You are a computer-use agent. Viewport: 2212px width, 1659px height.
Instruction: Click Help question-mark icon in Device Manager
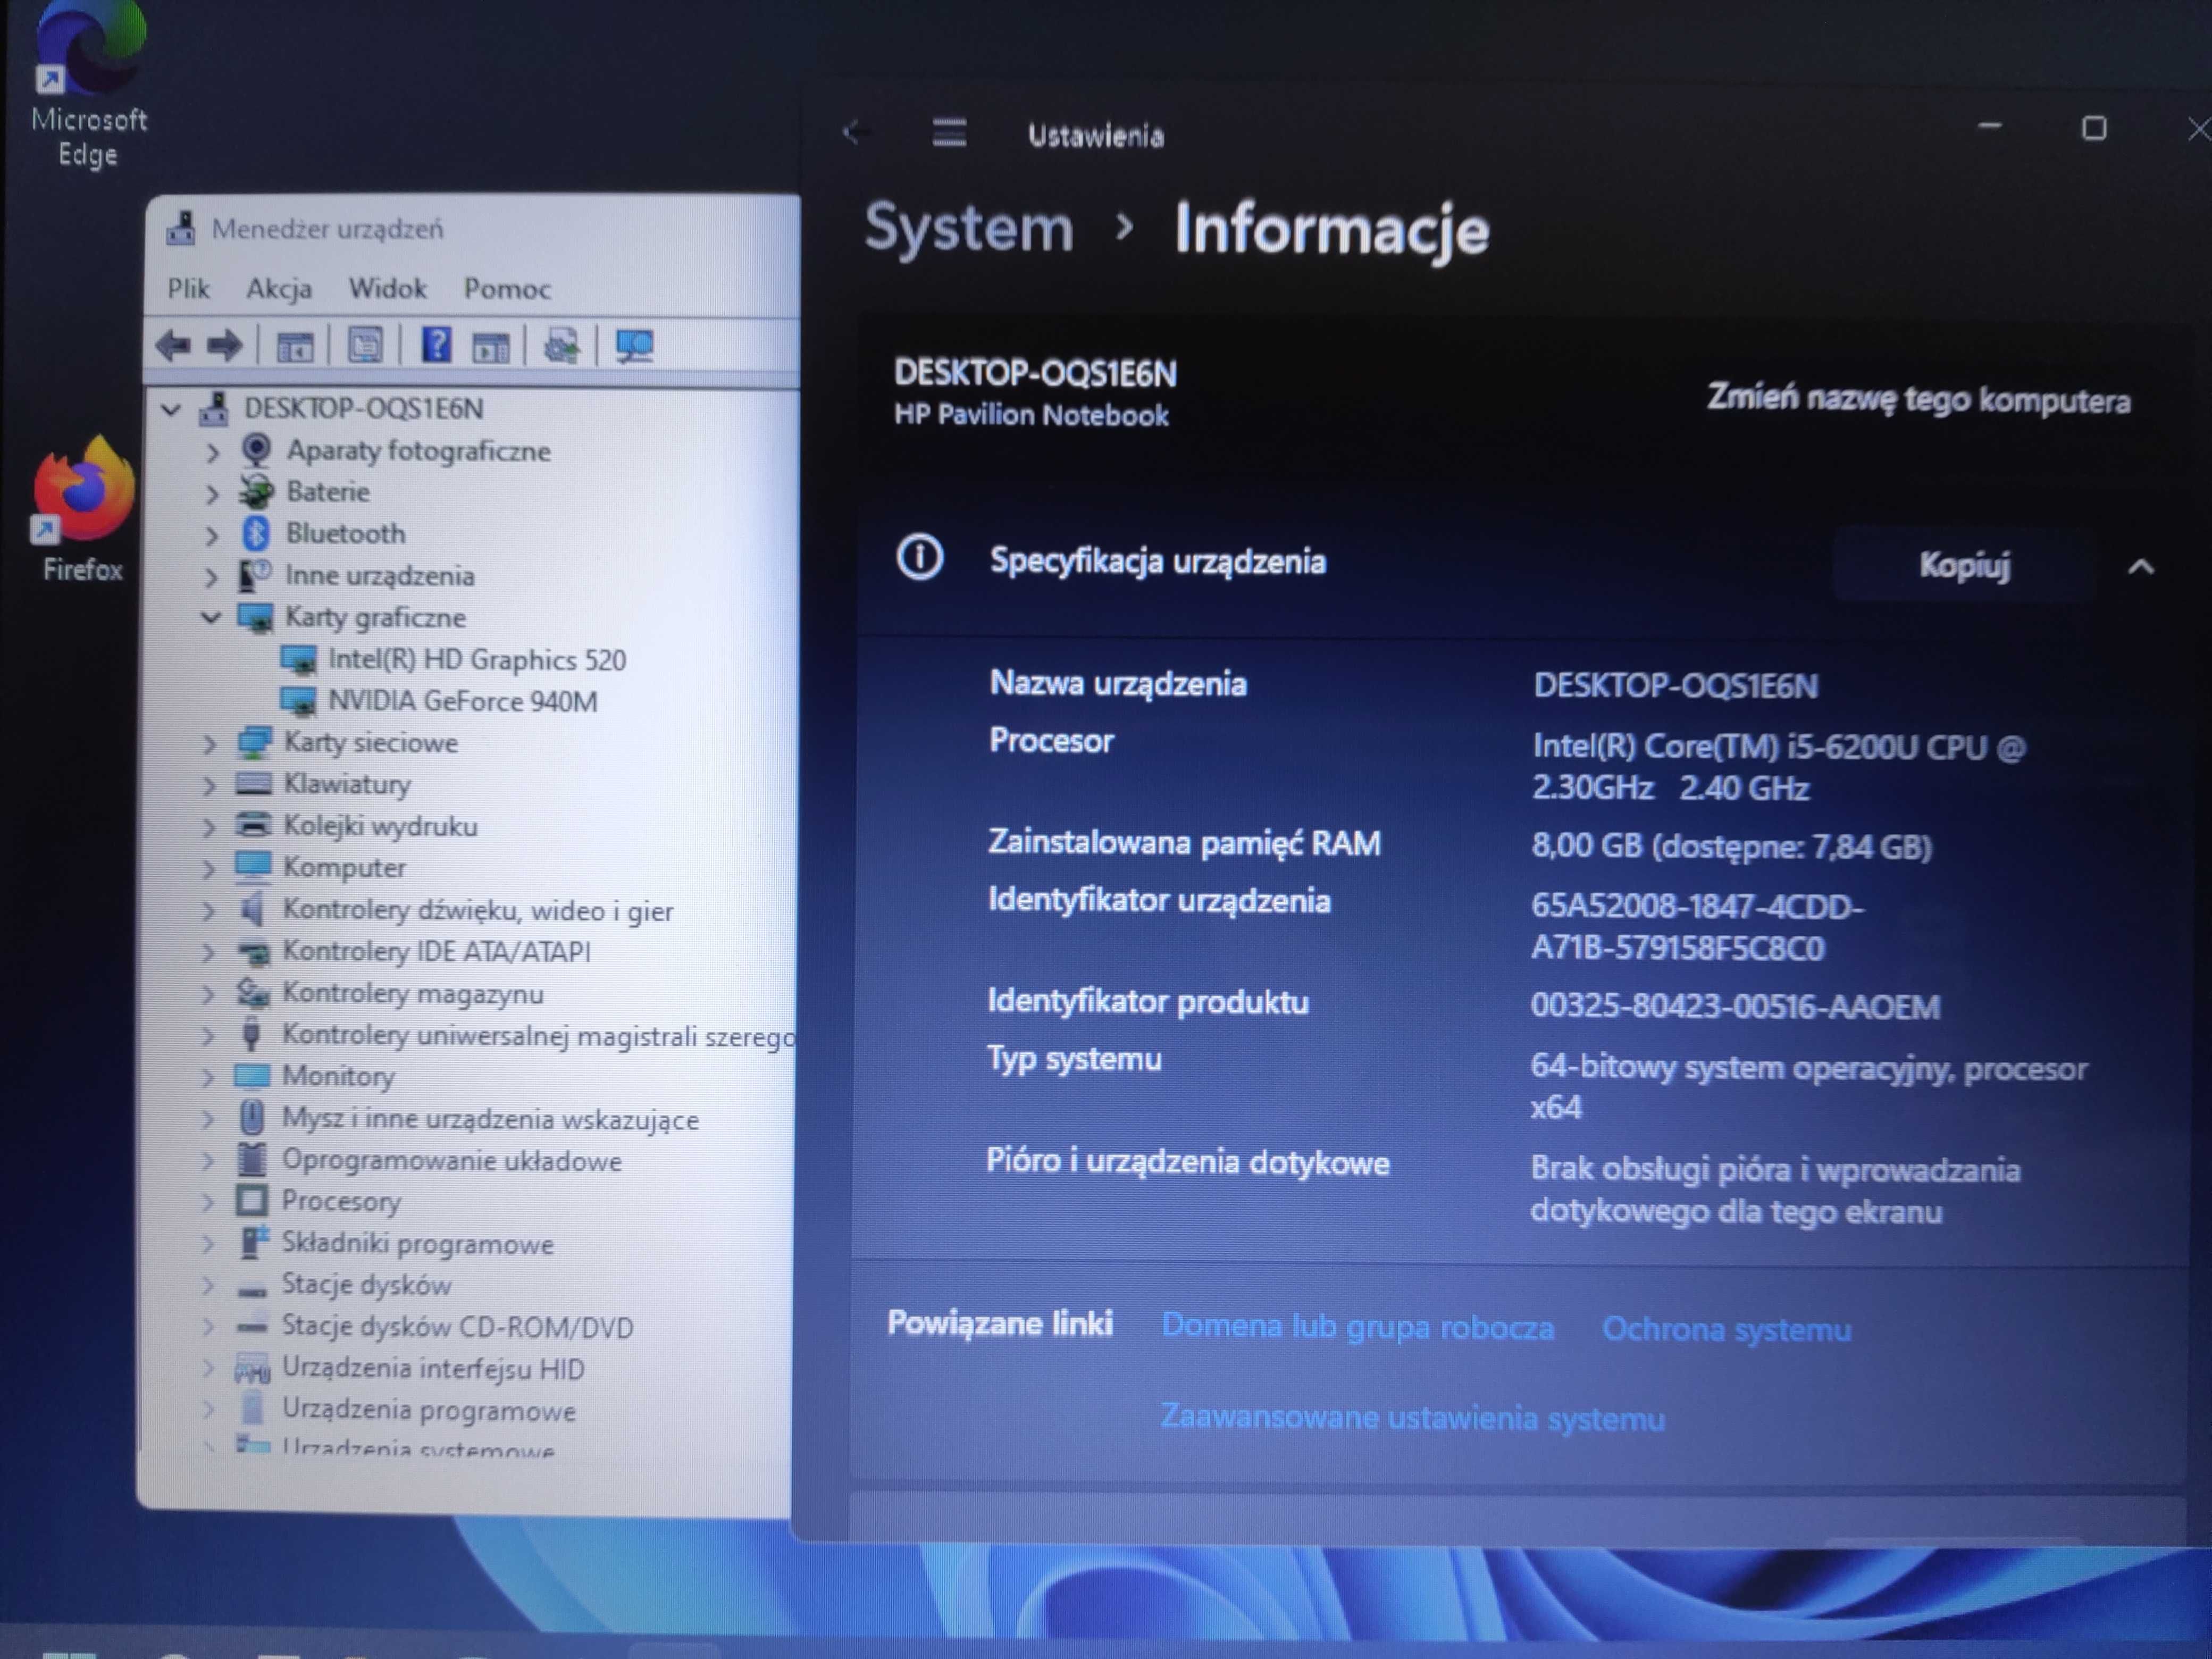pyautogui.click(x=436, y=346)
